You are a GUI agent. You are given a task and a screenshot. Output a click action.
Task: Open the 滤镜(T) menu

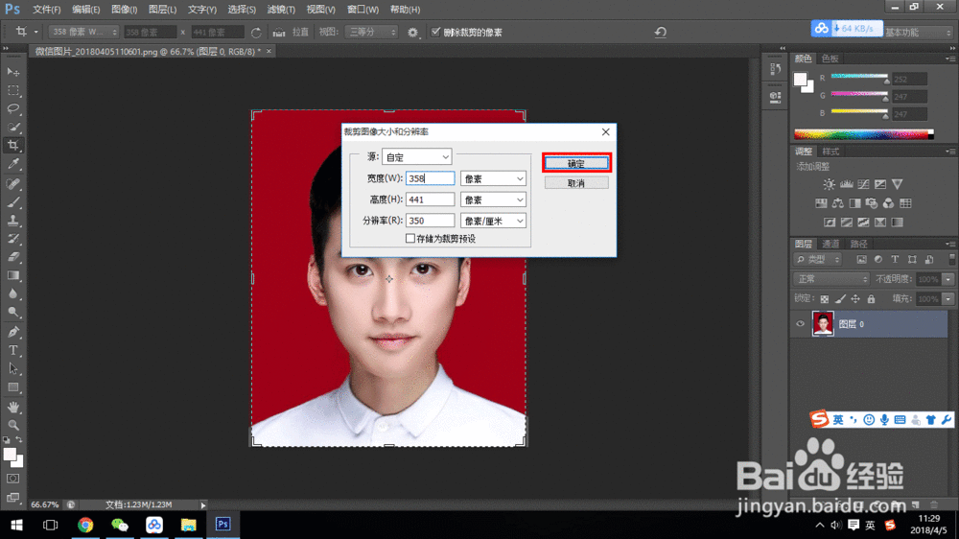(281, 9)
